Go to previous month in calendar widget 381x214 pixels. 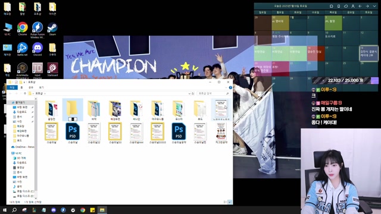point(360,6)
